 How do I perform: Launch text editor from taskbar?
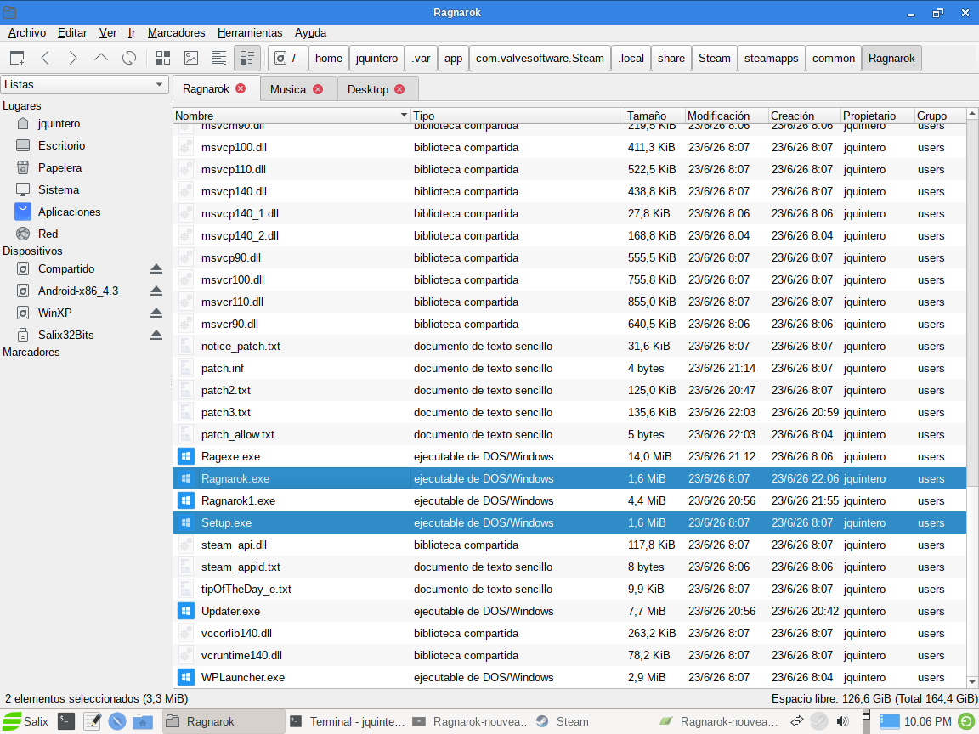point(92,721)
